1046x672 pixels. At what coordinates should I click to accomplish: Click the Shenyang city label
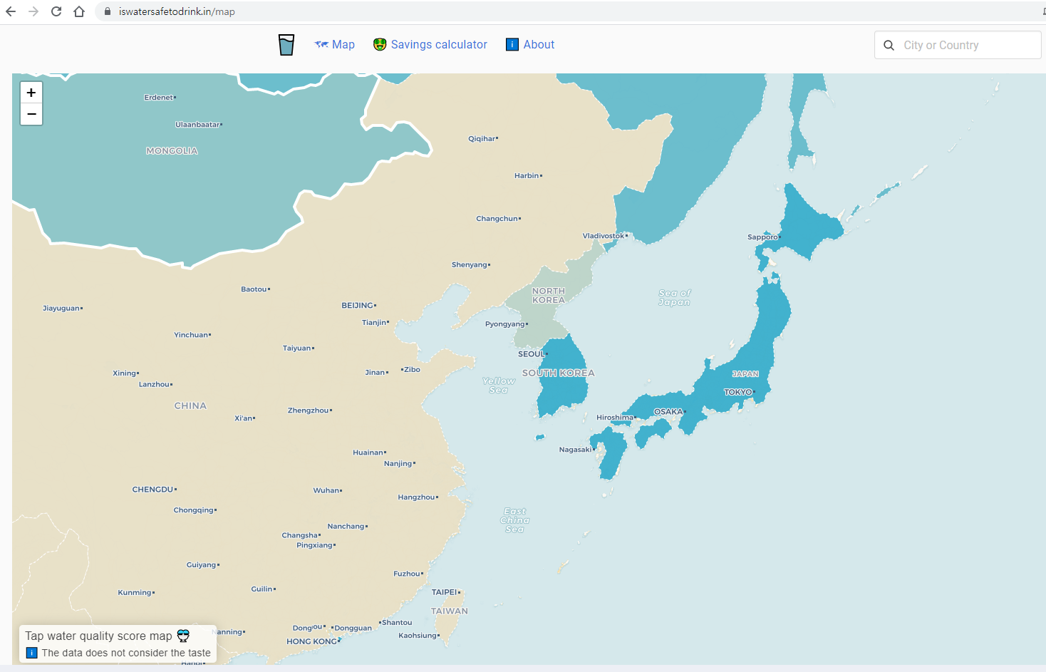469,264
